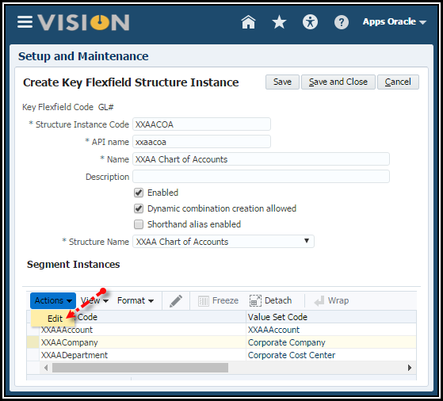Click the Vision logo
The width and height of the screenshot is (443, 401).
(x=84, y=22)
